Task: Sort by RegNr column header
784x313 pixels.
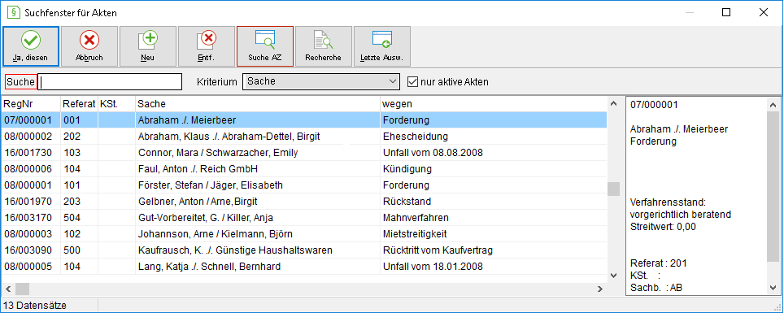Action: [x=31, y=103]
